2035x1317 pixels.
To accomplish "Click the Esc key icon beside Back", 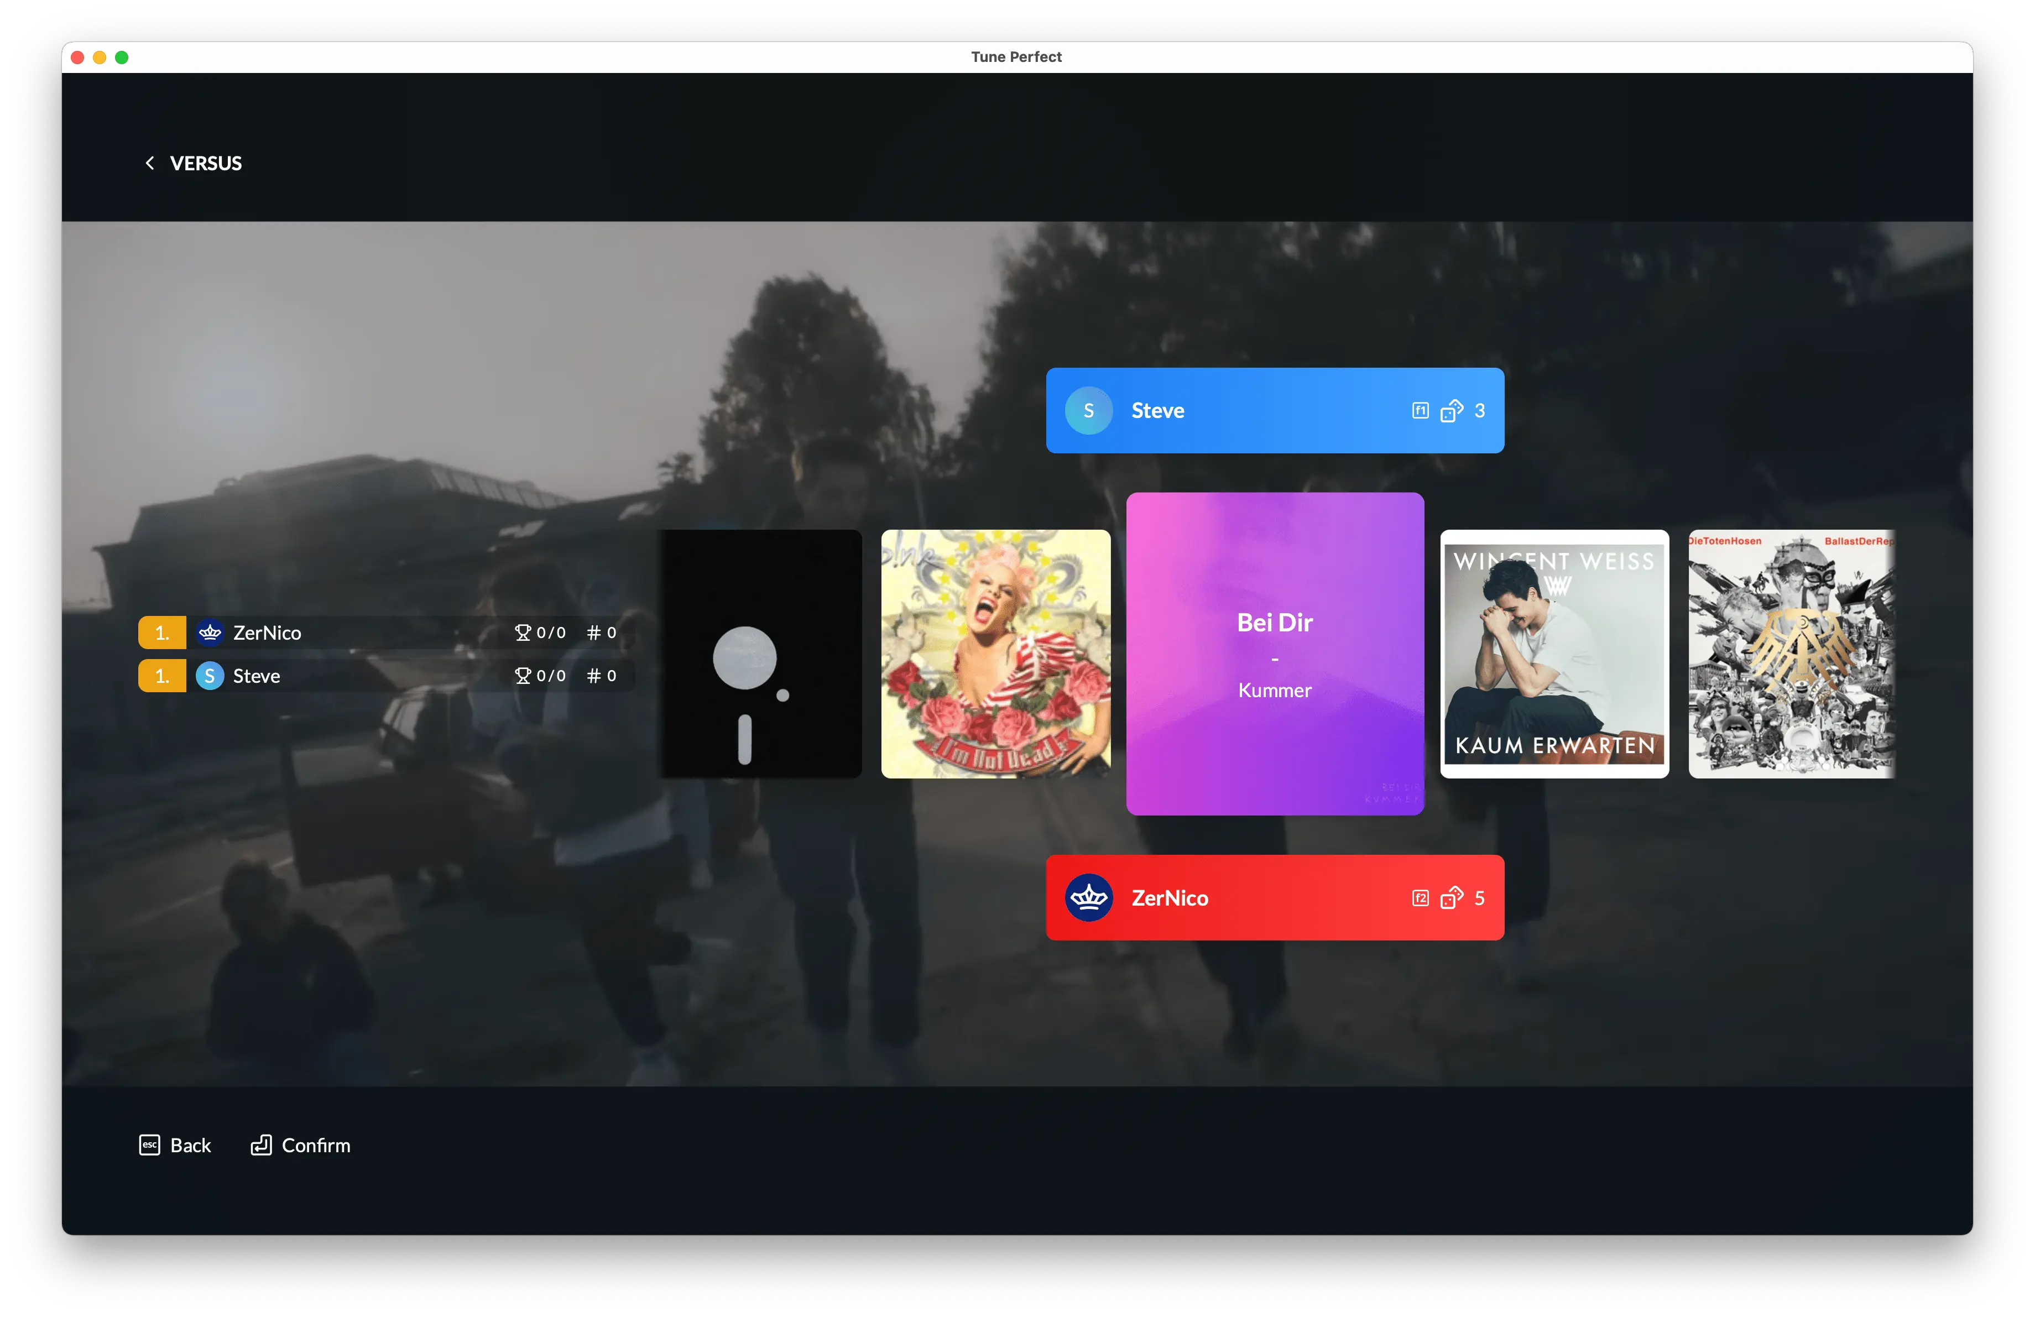I will (150, 1145).
